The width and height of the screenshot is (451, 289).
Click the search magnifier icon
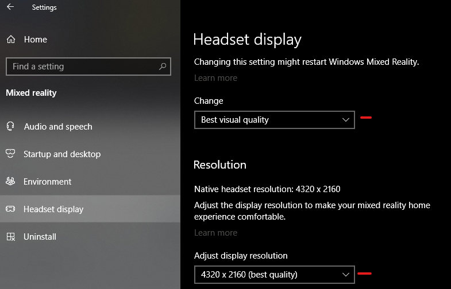click(163, 67)
